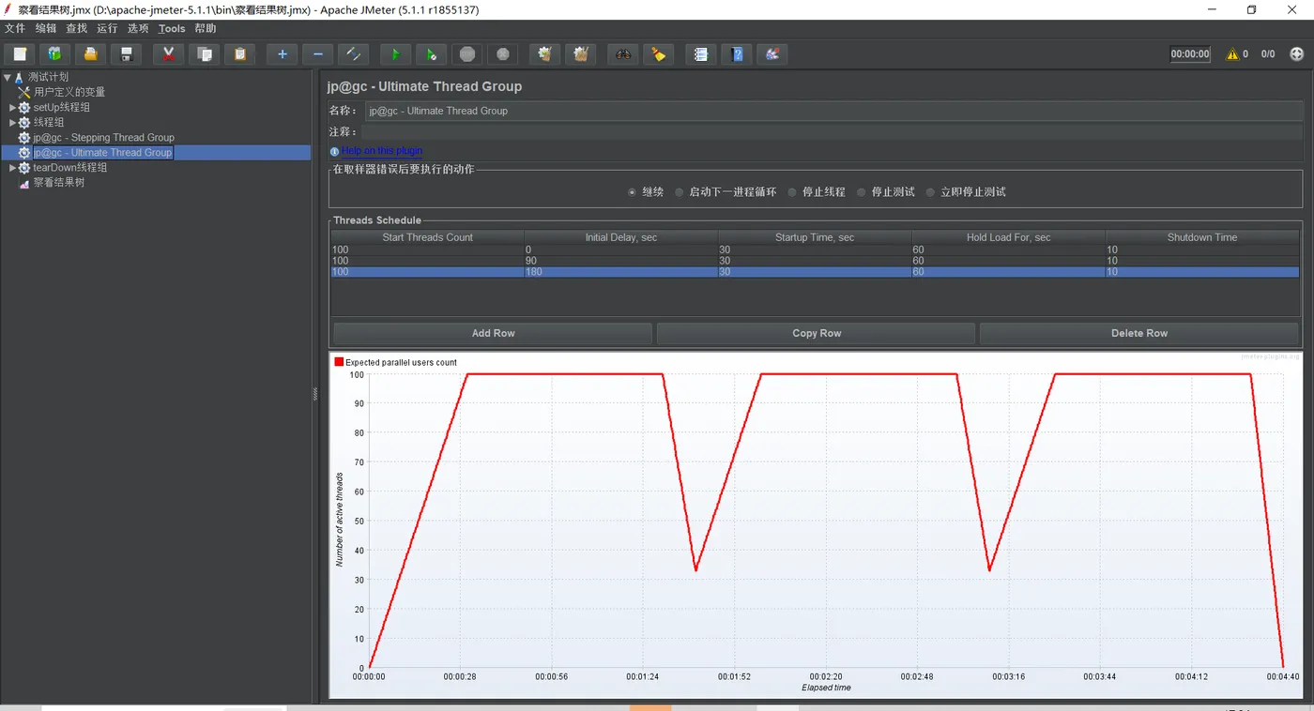Start test with no pauses icon
Image resolution: width=1314 pixels, height=711 pixels.
(431, 54)
